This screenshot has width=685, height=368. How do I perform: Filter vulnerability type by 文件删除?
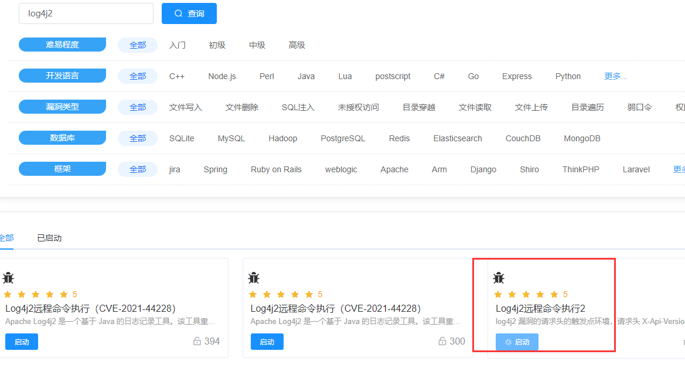241,107
